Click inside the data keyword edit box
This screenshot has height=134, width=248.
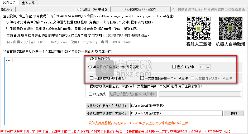[42, 91]
